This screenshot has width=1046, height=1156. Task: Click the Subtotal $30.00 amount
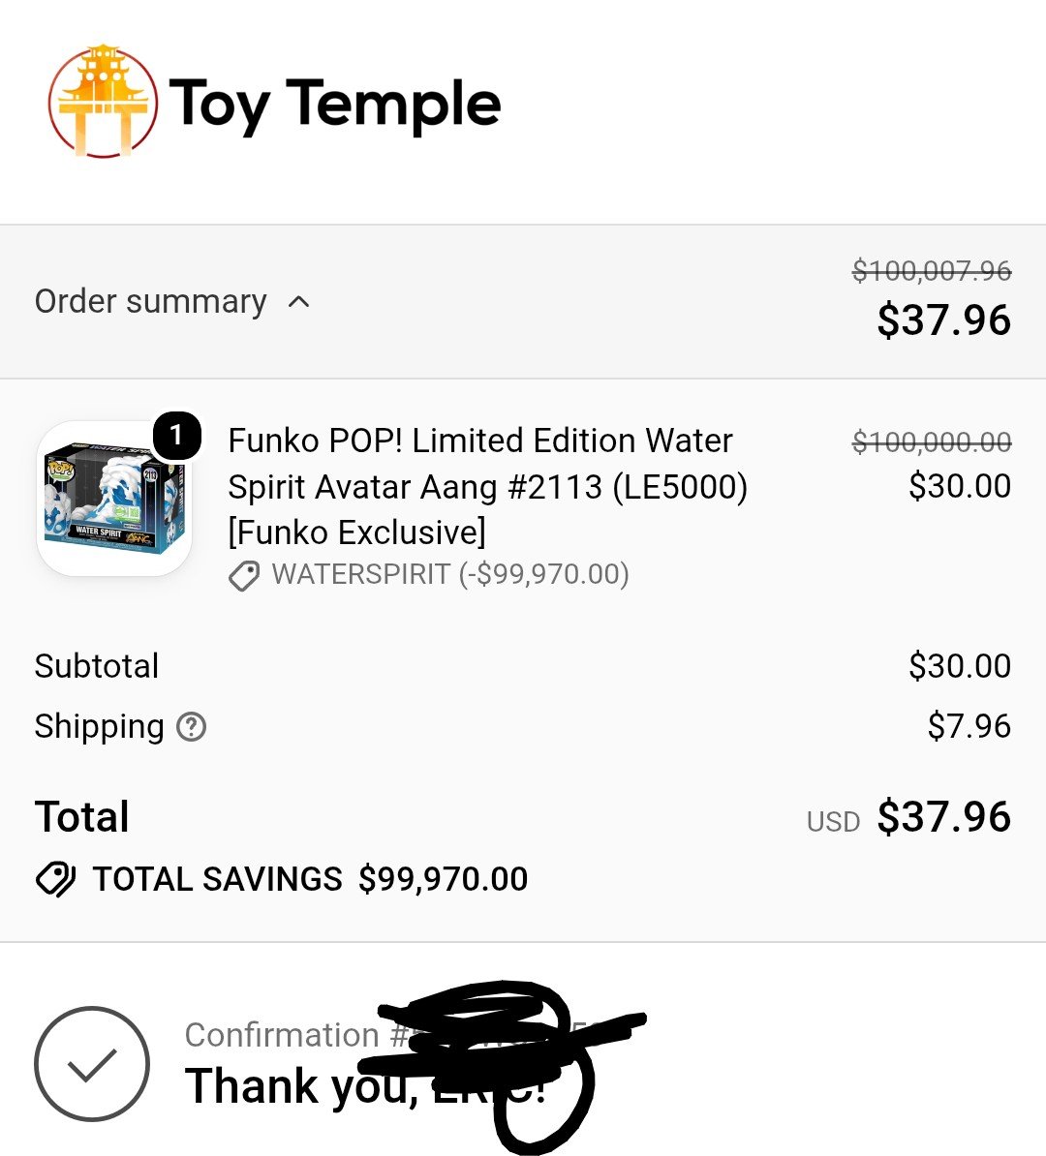tap(960, 666)
